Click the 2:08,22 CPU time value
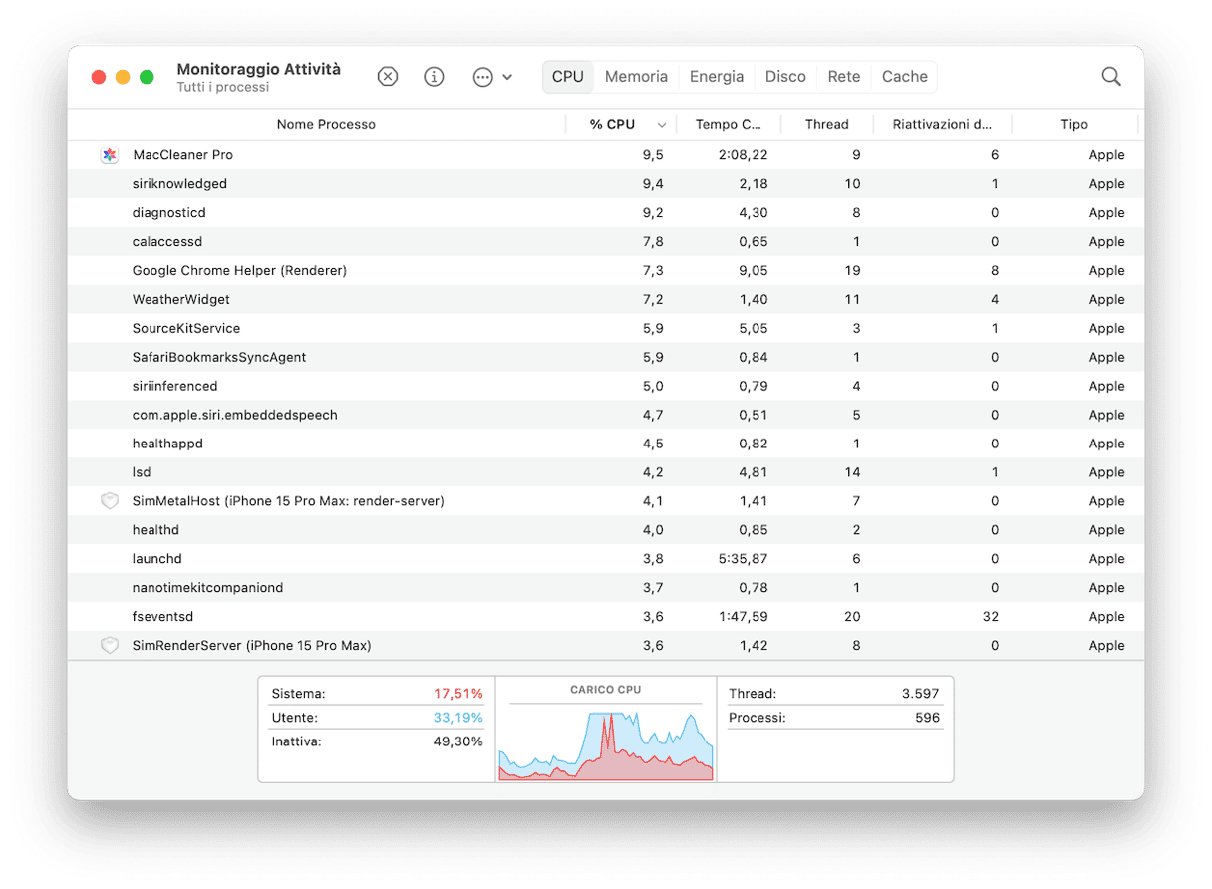 pyautogui.click(x=743, y=155)
